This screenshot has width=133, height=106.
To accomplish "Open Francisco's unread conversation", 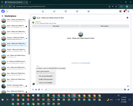I will pyautogui.click(x=14, y=38).
